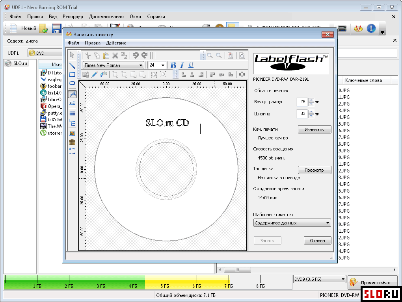The image size is (402, 302).
Task: Click the Отмена button
Action: point(317,241)
